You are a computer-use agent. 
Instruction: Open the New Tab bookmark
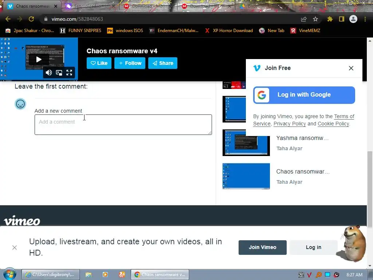pyautogui.click(x=272, y=31)
